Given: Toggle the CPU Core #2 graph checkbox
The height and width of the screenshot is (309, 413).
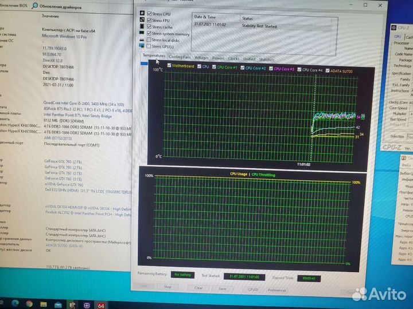Looking at the screenshot, I should point(243,68).
